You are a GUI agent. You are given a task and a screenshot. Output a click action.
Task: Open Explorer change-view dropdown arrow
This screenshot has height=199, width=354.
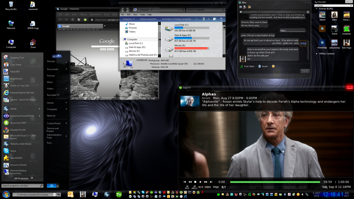(208, 19)
